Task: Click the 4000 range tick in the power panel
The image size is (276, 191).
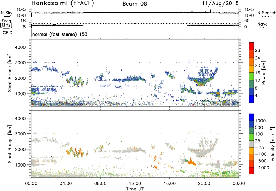Action: tap(20, 47)
